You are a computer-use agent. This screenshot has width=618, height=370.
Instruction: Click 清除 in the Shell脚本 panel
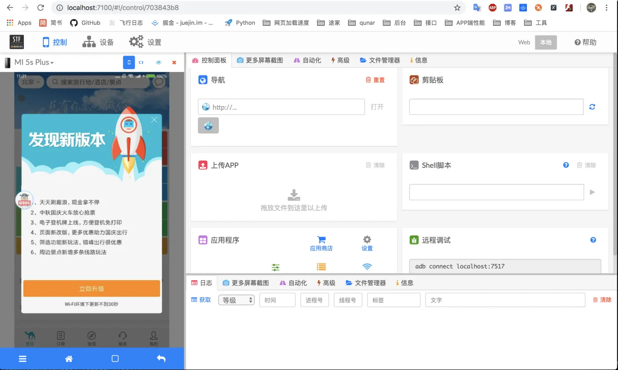tap(586, 165)
